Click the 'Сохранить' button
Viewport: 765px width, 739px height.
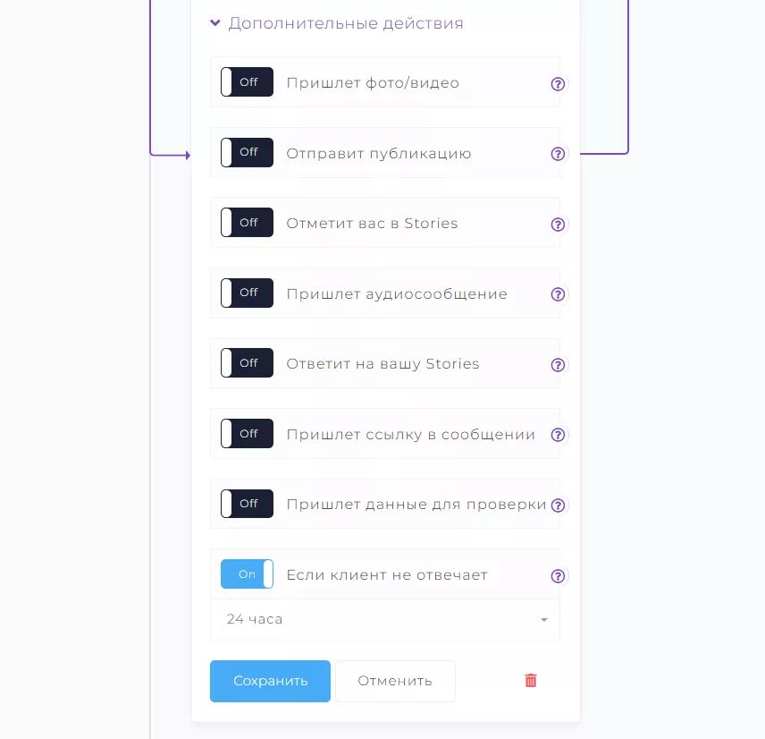pyautogui.click(x=270, y=681)
